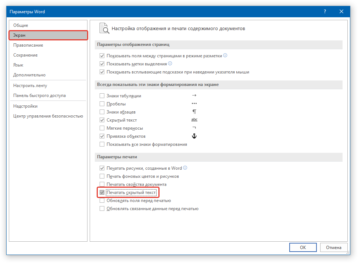Close the Параметры Word dialog
358x263 pixels.
(341, 12)
